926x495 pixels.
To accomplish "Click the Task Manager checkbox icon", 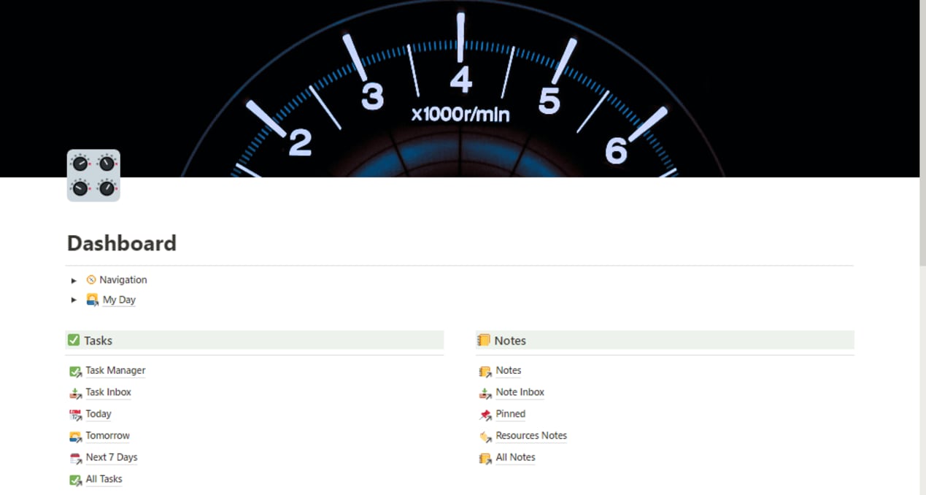I will pyautogui.click(x=75, y=371).
